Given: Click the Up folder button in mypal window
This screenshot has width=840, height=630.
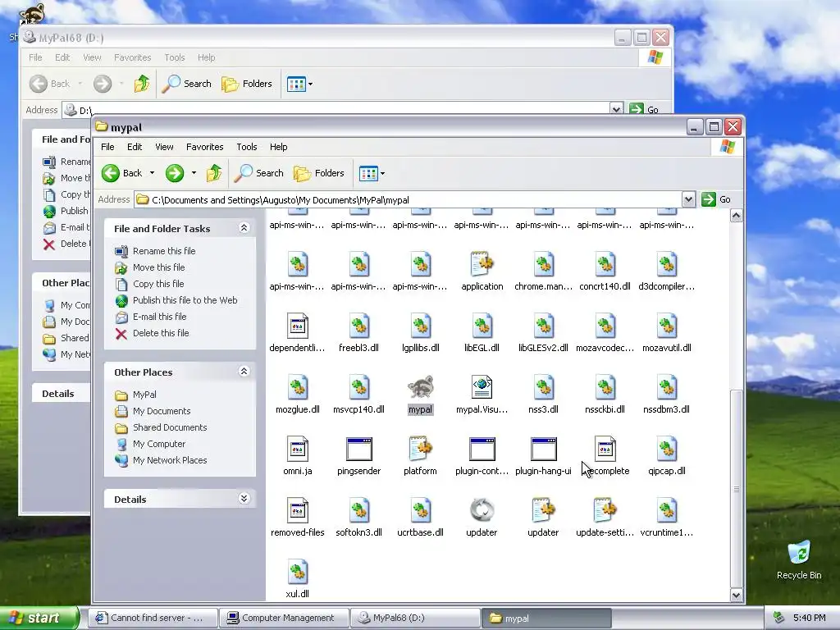Looking at the screenshot, I should tap(214, 173).
